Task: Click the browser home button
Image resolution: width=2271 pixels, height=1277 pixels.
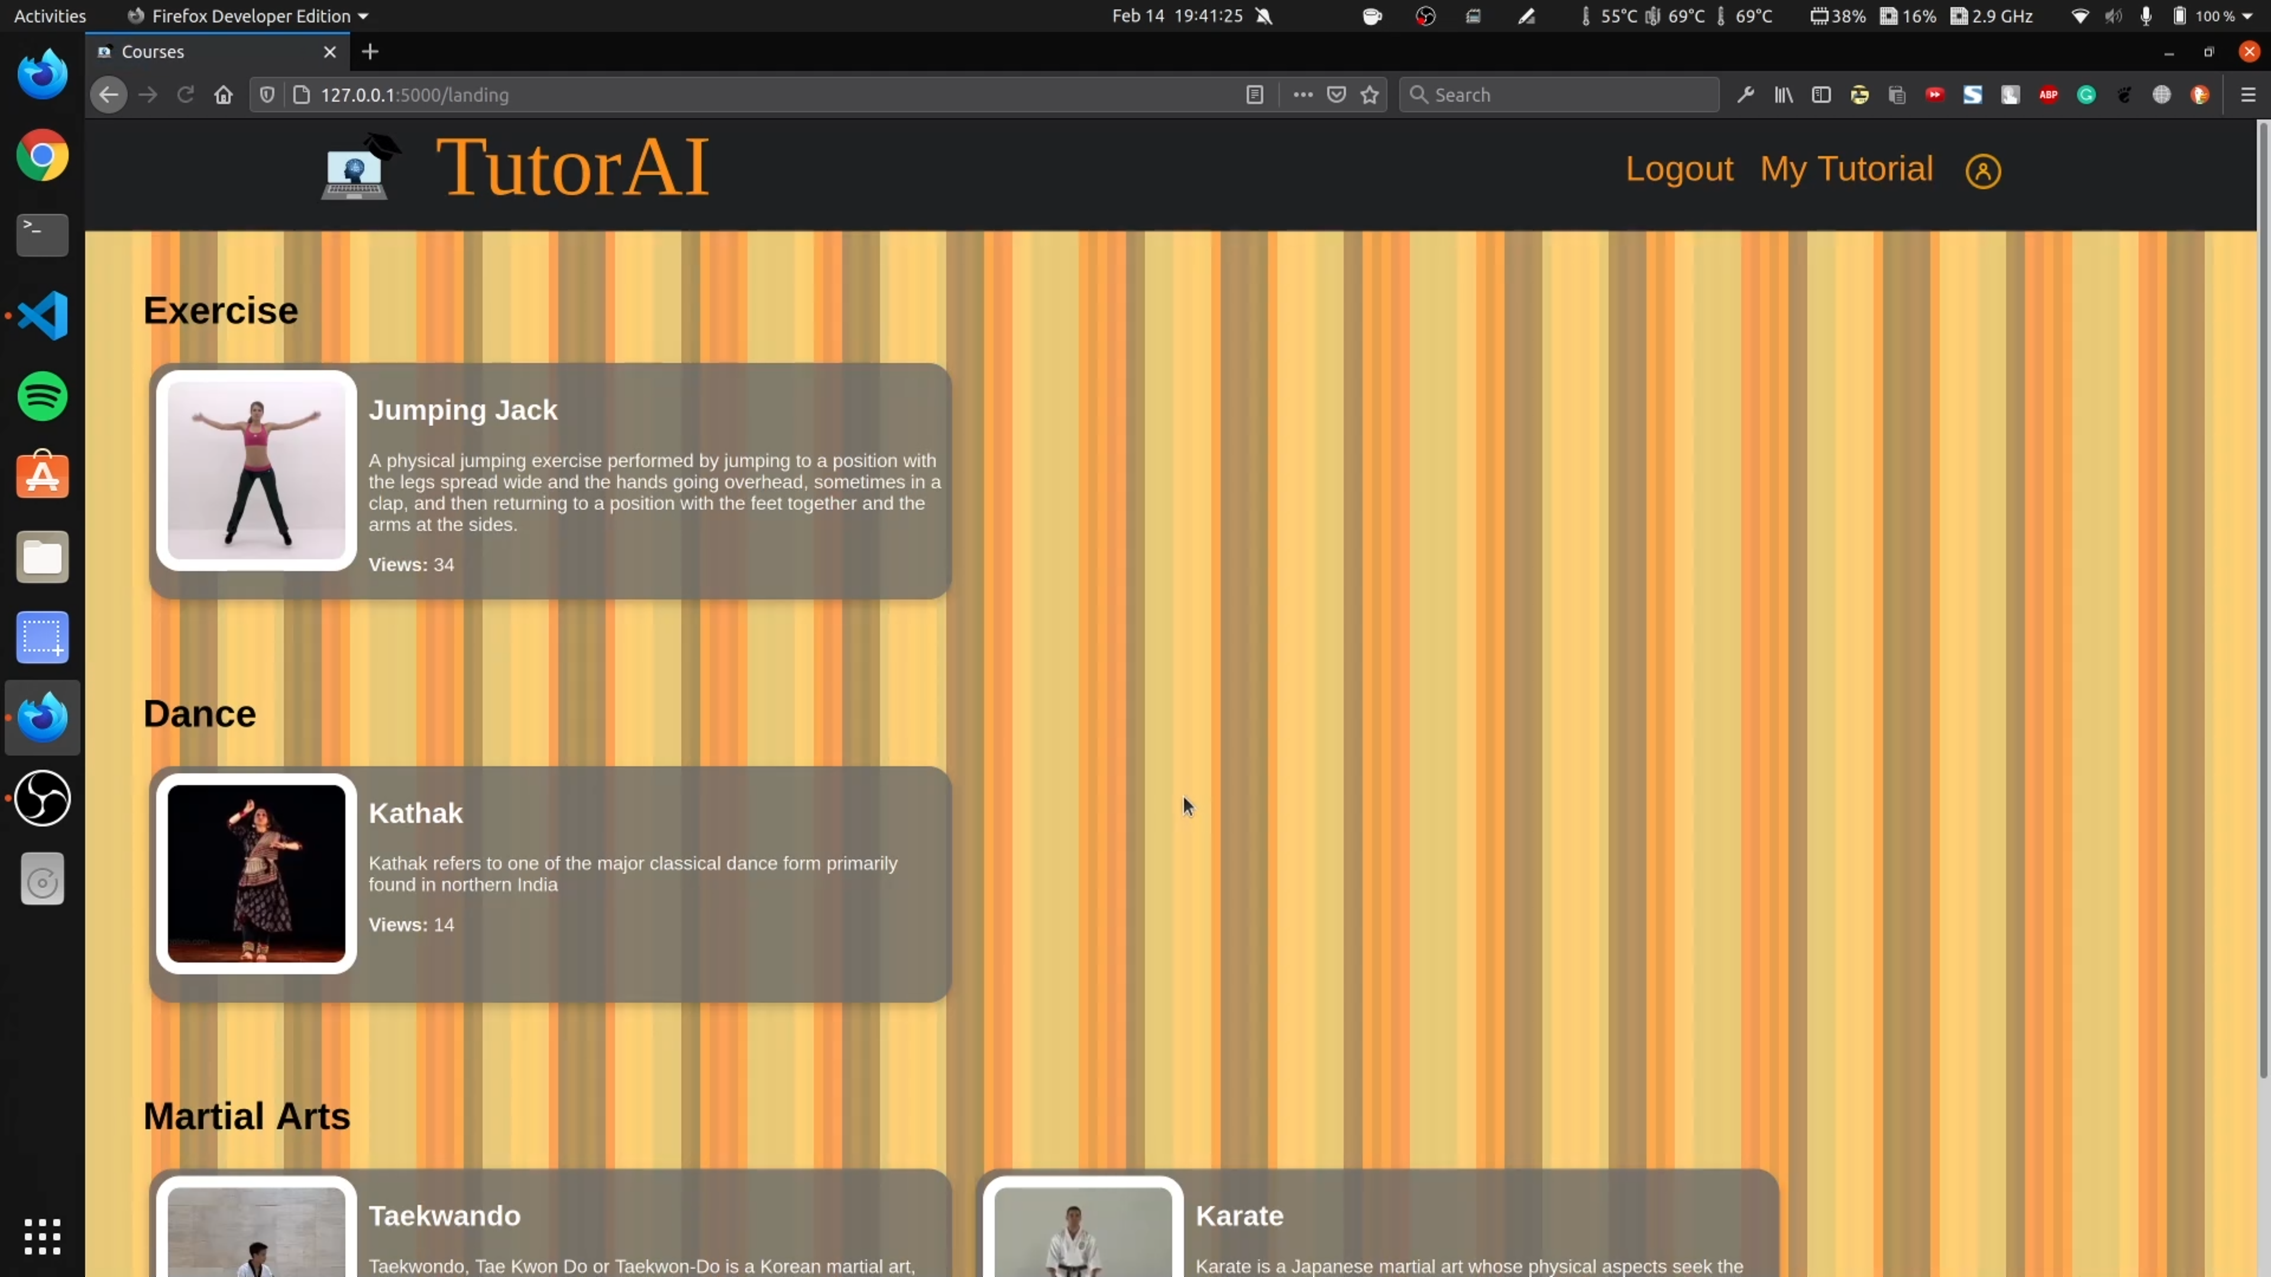Action: pyautogui.click(x=223, y=95)
